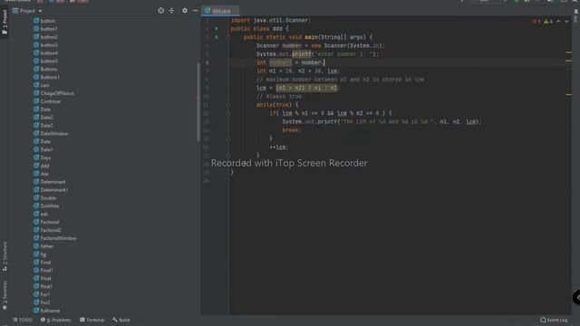Screen dimensions: 580x326
Task: Open the Event Log
Action: 554,320
